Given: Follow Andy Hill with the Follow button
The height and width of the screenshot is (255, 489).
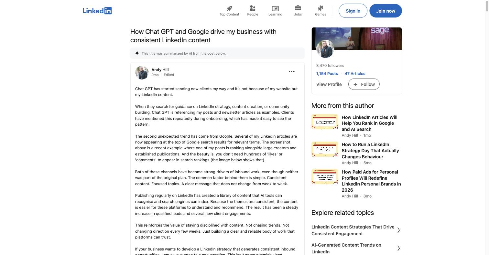Looking at the screenshot, I should point(364,84).
